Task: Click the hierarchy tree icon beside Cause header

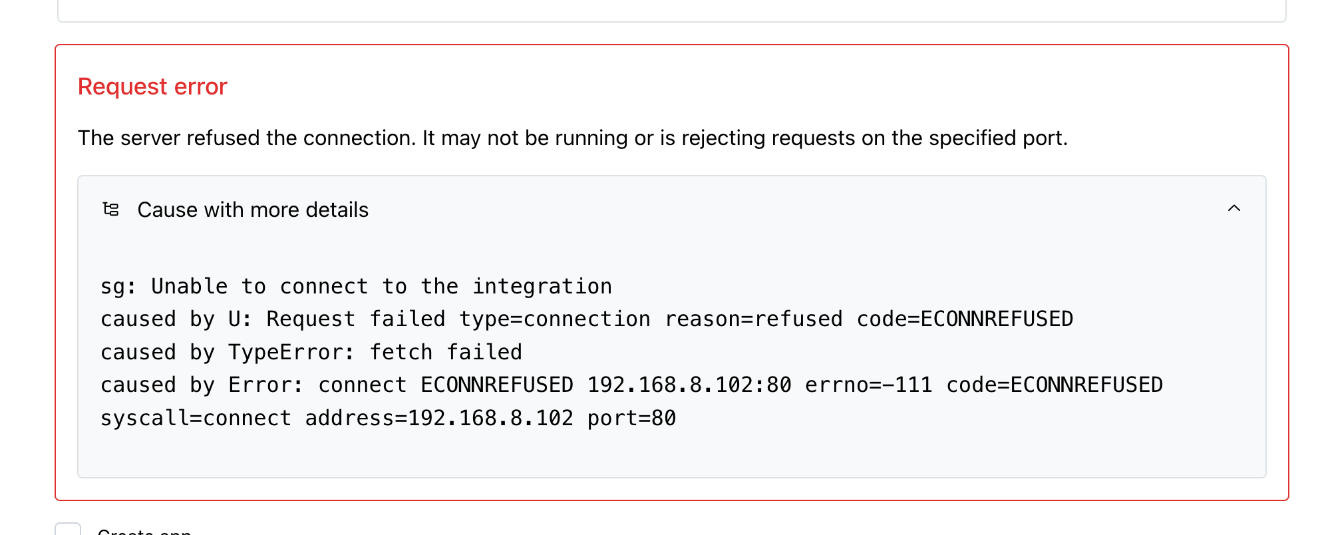Action: click(x=111, y=210)
